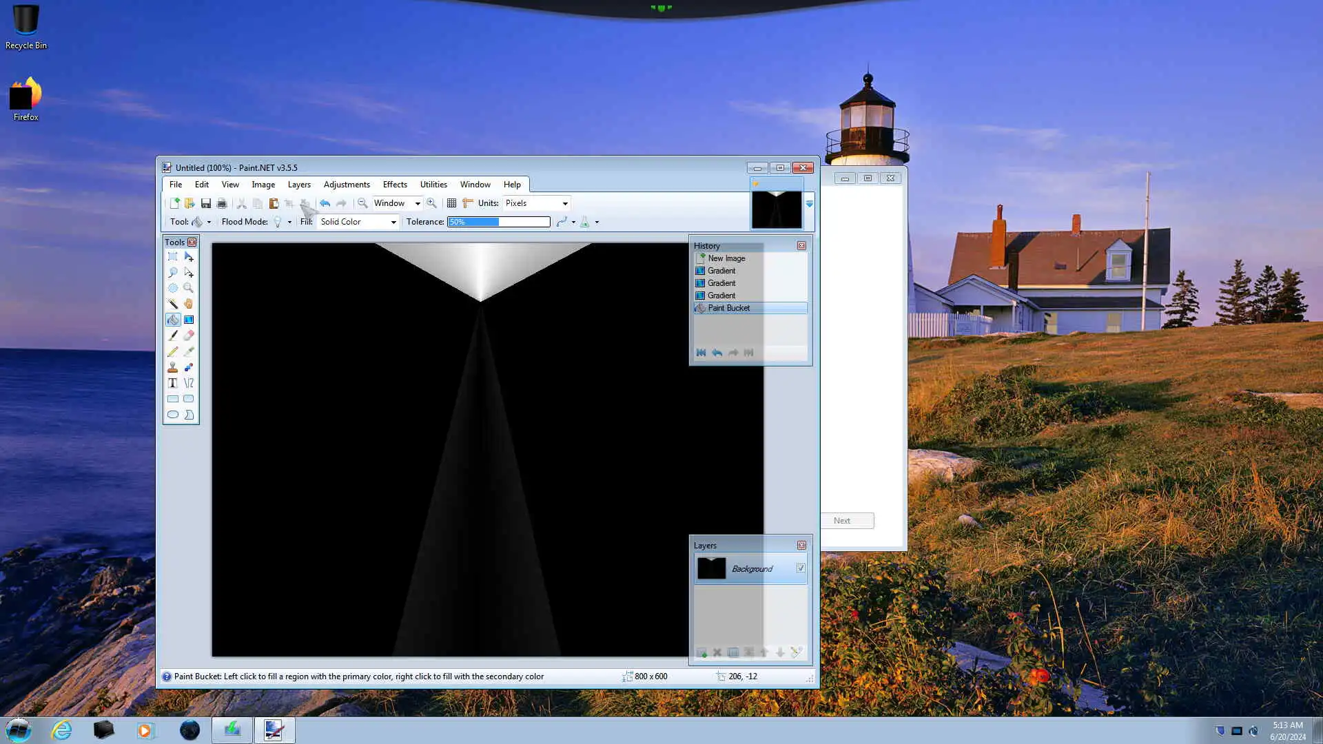Toggle the pixel grid toolbar icon
Viewport: 1323px width, 744px height.
(451, 203)
